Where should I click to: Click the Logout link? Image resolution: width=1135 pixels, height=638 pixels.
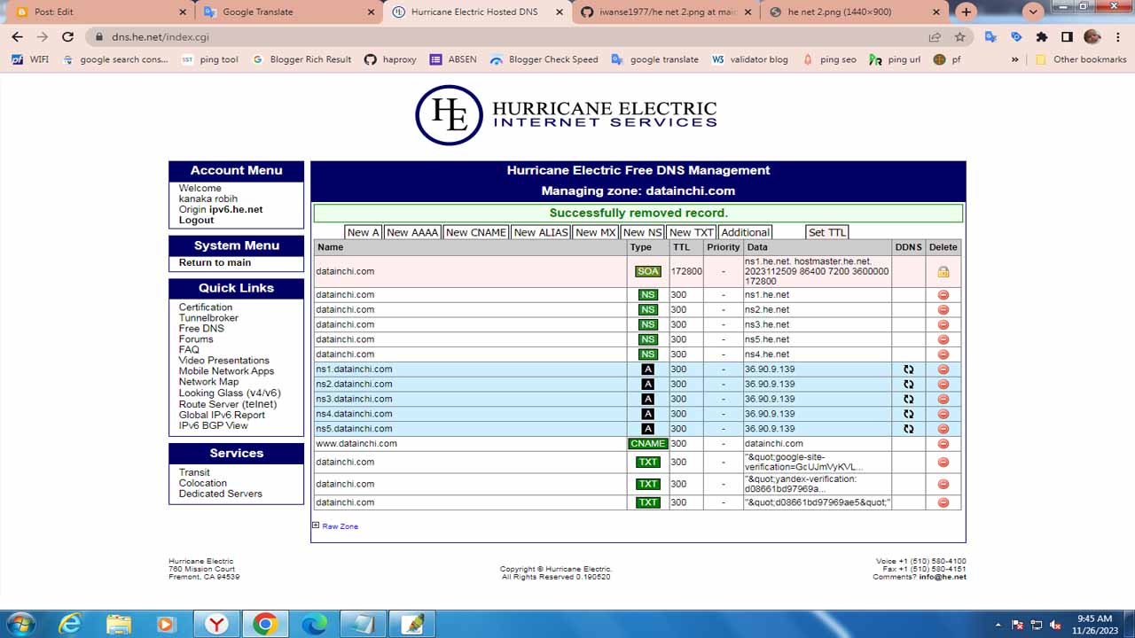pos(196,221)
